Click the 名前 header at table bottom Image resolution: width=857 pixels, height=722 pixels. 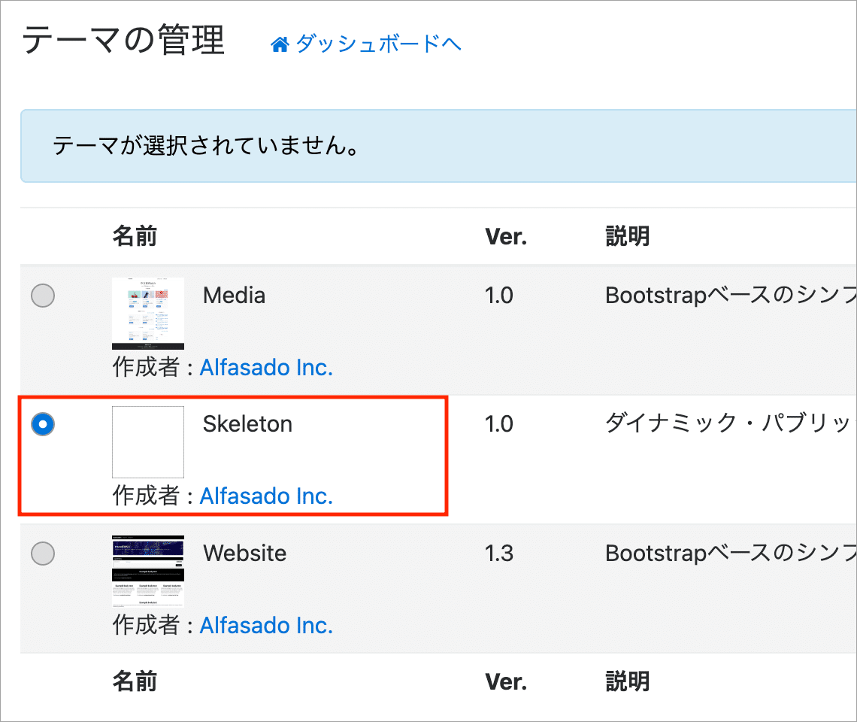point(132,681)
